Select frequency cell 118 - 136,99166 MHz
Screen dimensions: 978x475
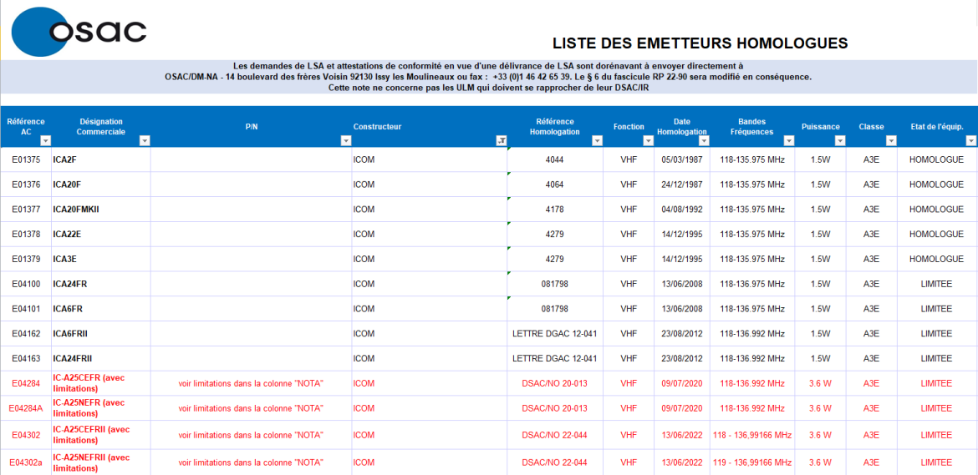pos(752,435)
